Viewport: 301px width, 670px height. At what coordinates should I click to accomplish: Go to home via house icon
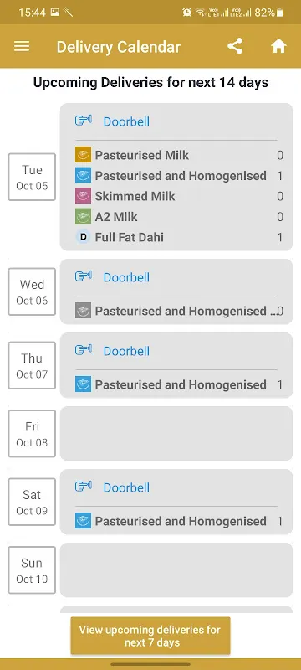278,46
